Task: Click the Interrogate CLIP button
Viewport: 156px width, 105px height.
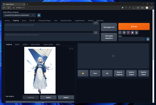Action: point(109,27)
